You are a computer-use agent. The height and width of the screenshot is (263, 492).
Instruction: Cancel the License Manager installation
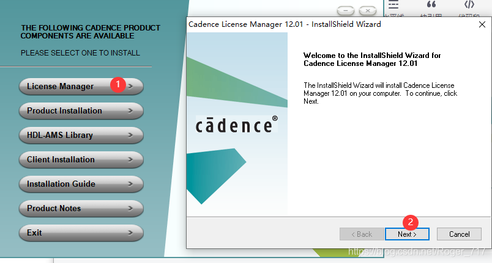pos(459,234)
